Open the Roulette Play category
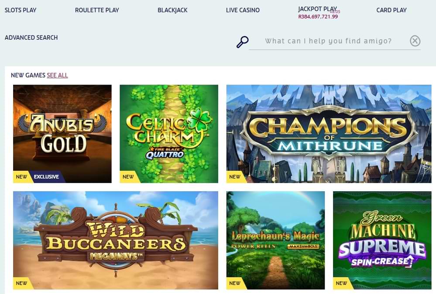Viewport: 436px width, 294px height. (97, 10)
